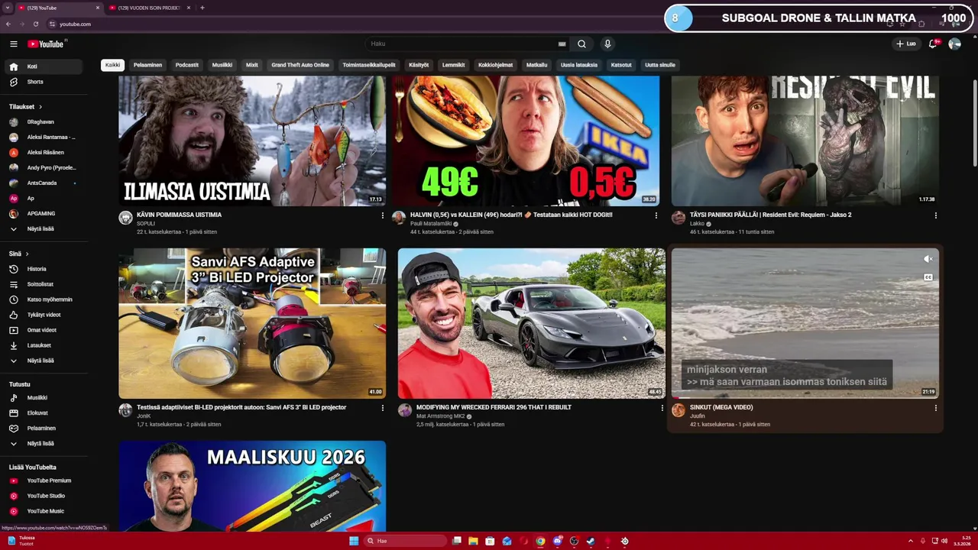The height and width of the screenshot is (550, 978).
Task: Open the Koti home page icon
Action: 14,66
